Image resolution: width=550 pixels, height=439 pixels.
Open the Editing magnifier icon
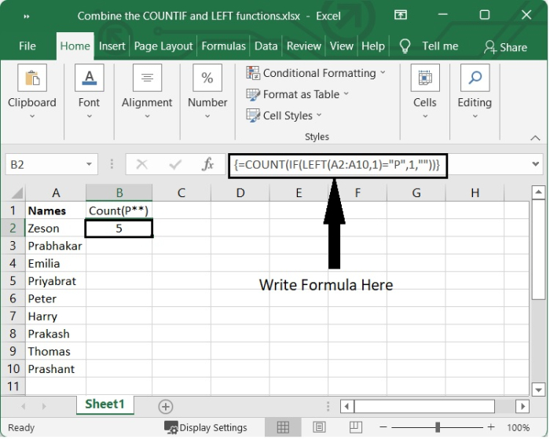click(475, 78)
